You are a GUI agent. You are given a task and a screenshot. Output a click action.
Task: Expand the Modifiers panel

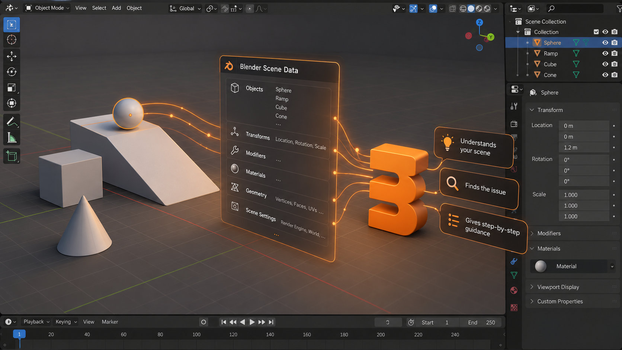(532, 233)
